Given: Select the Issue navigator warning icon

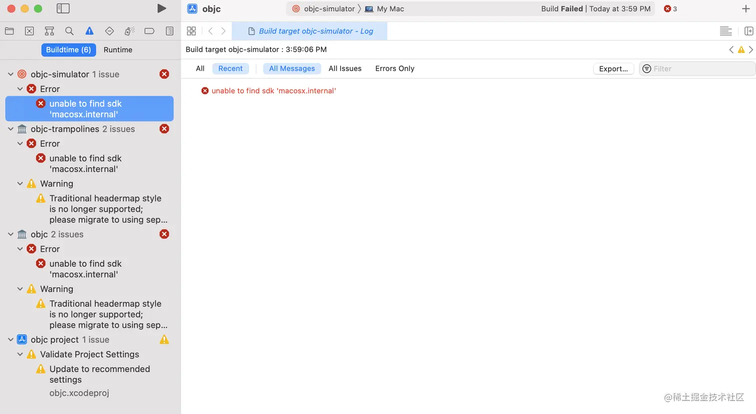Looking at the screenshot, I should pos(89,31).
